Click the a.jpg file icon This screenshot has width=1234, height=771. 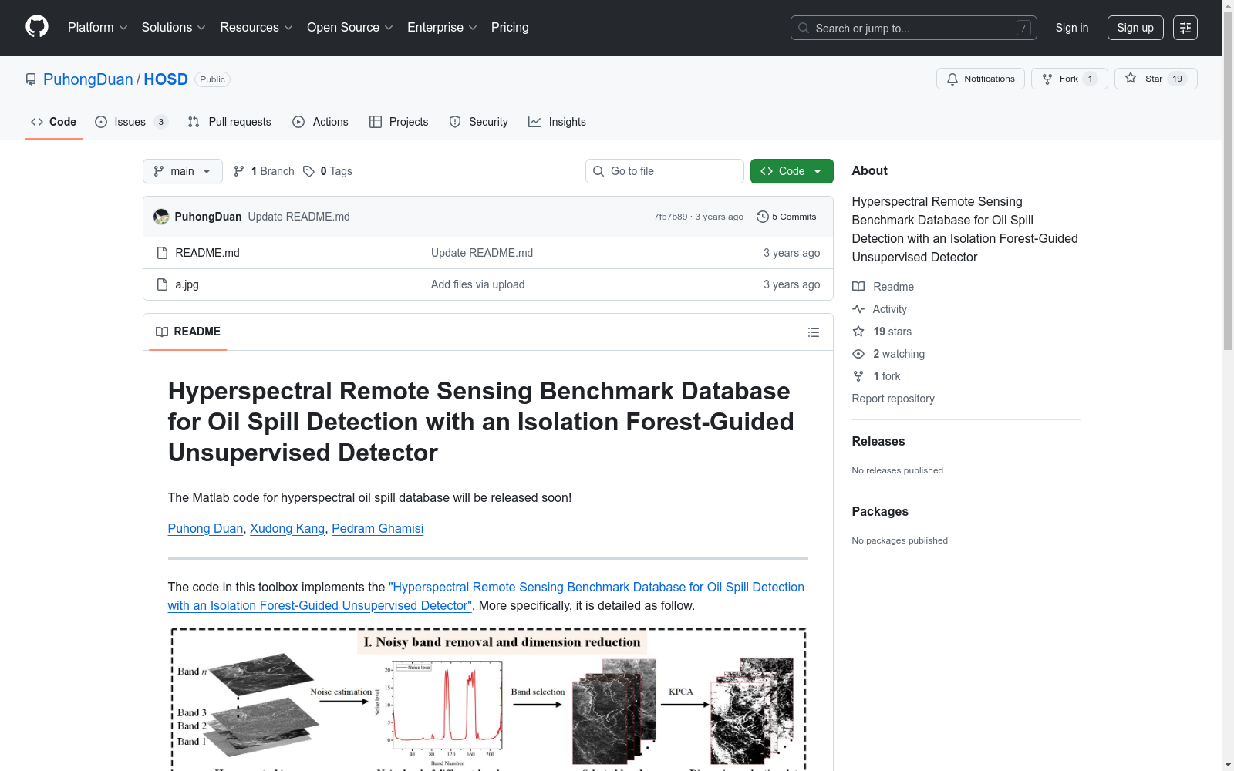pyautogui.click(x=162, y=284)
